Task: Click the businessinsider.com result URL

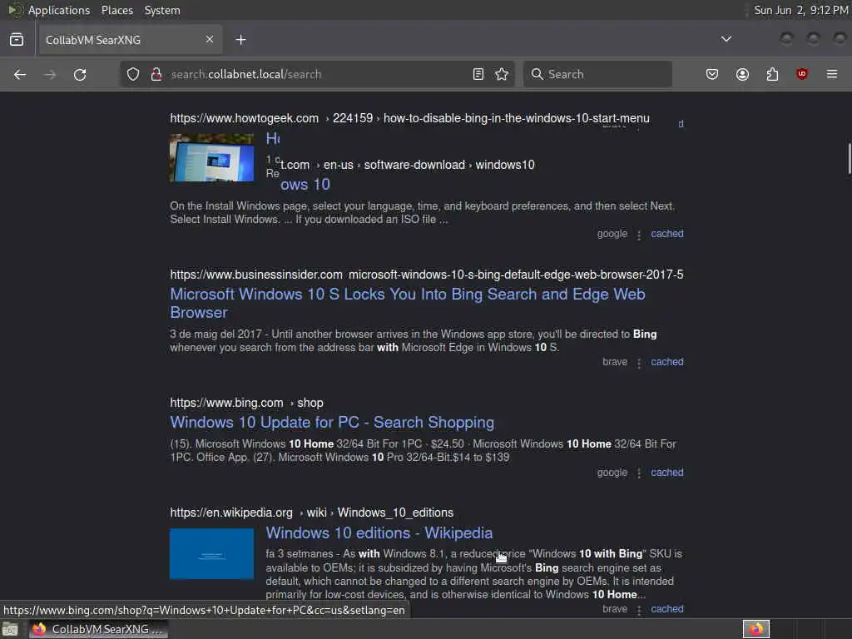Action: [427, 275]
